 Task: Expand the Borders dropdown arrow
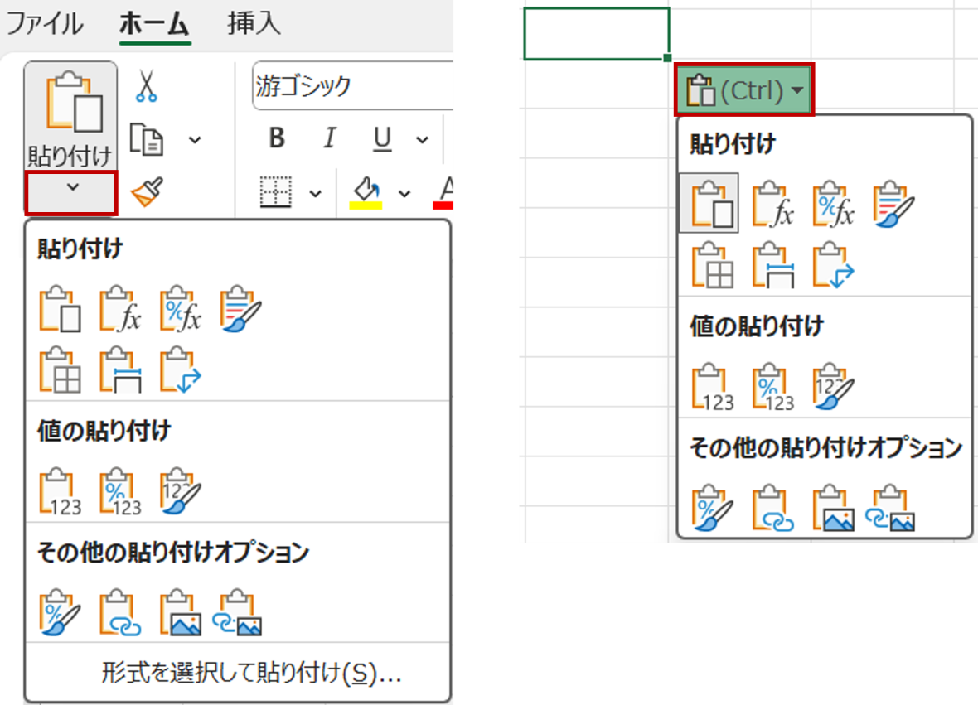coord(316,193)
